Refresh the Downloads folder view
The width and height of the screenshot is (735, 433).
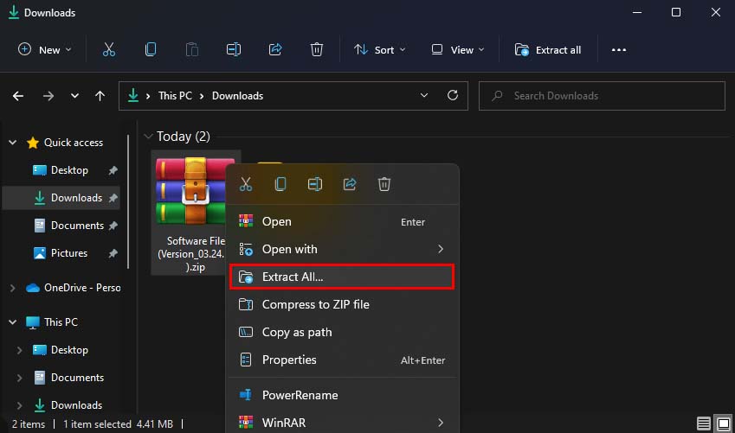click(x=452, y=96)
